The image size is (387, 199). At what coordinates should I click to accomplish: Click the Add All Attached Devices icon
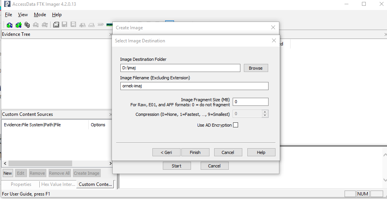click(19, 25)
